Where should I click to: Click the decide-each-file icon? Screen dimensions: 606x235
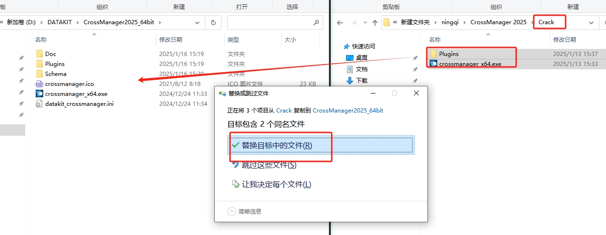tap(236, 184)
